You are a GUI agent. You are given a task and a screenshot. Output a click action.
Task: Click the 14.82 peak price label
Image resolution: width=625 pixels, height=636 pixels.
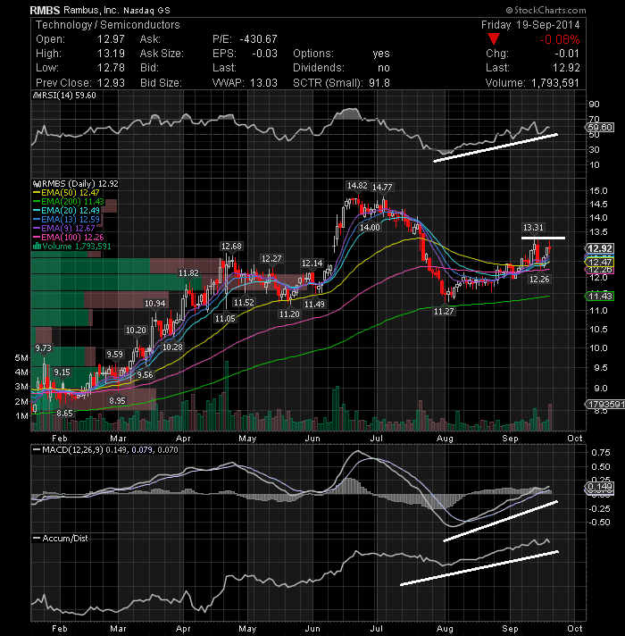(357, 186)
